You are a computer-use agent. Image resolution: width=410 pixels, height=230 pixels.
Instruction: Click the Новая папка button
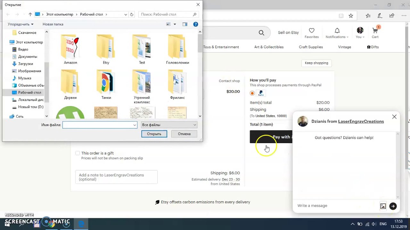[x=53, y=24]
